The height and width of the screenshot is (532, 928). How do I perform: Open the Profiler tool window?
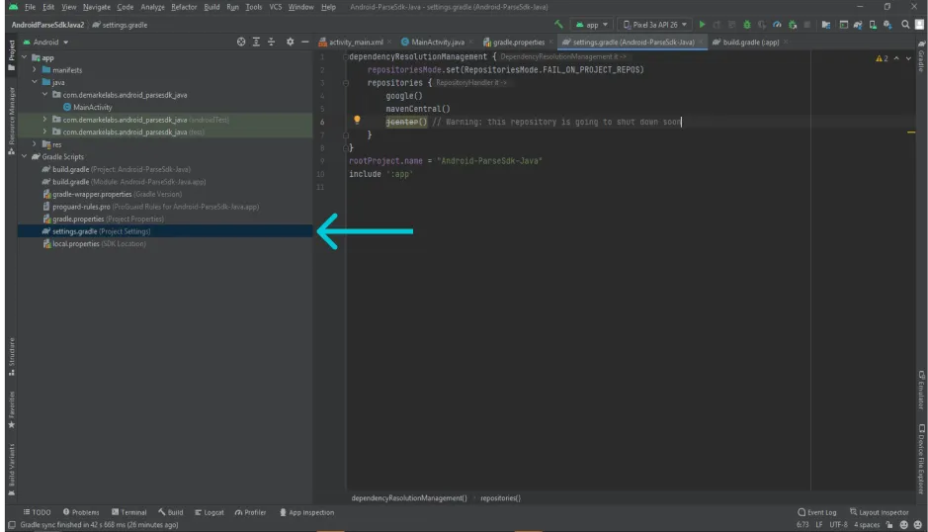[250, 512]
